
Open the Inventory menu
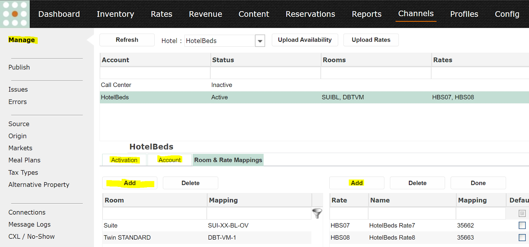[x=115, y=14]
